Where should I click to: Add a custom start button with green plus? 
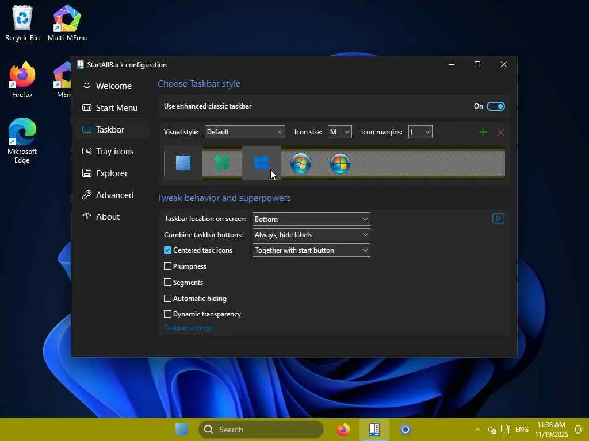click(x=483, y=132)
